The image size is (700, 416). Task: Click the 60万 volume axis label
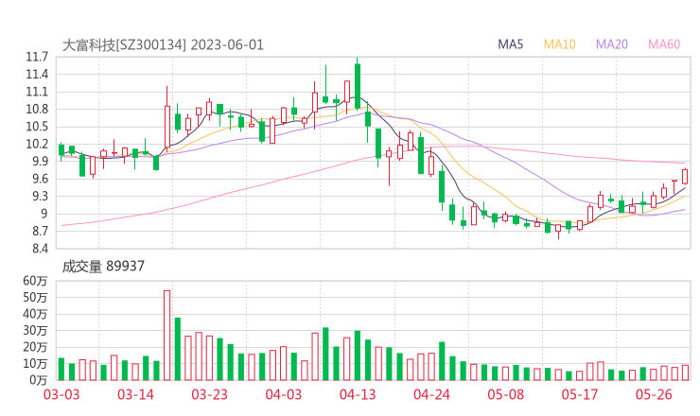click(35, 281)
